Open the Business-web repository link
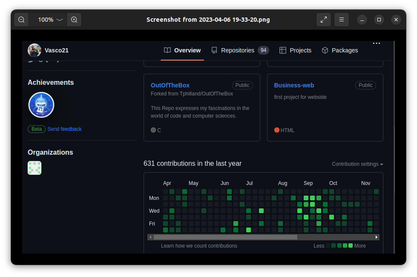 pyautogui.click(x=294, y=85)
